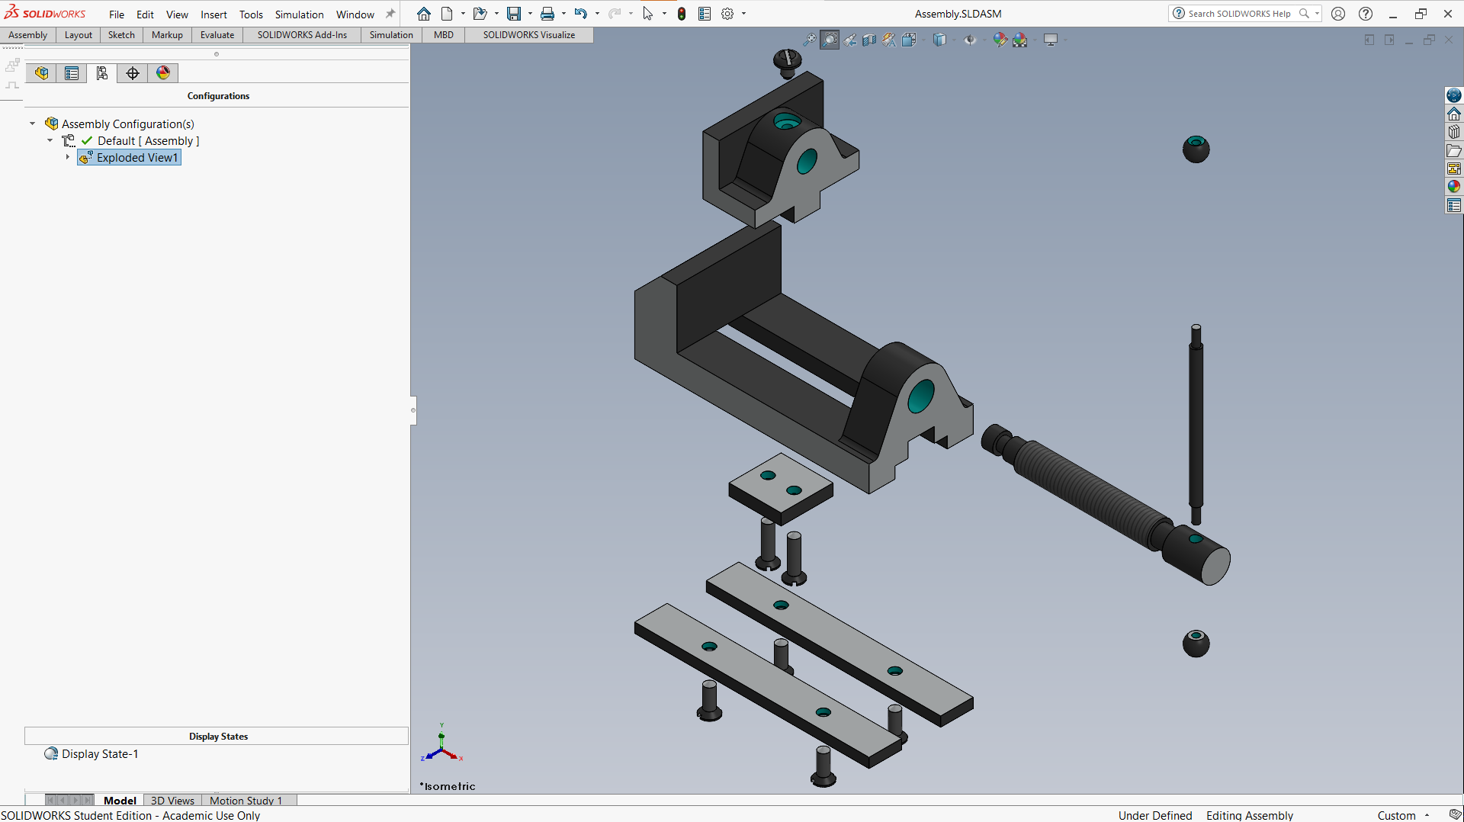The image size is (1464, 822).
Task: Click the Section View icon
Action: point(869,40)
